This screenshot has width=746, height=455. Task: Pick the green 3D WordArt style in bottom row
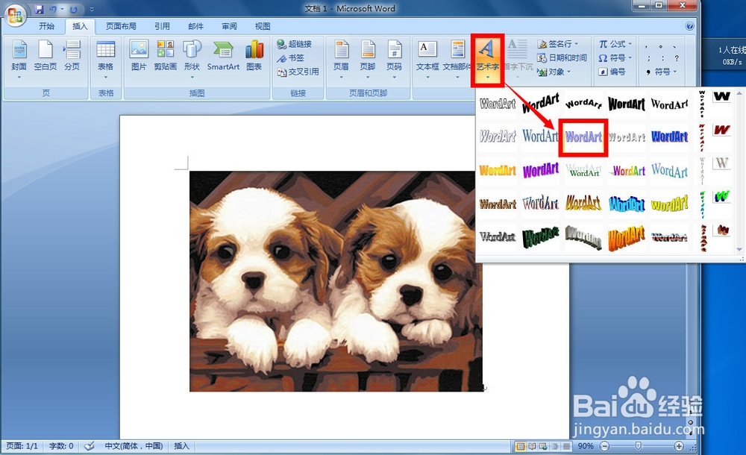pyautogui.click(x=540, y=237)
